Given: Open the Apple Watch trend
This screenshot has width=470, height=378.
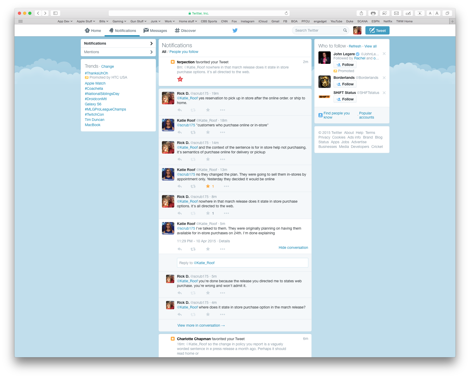Looking at the screenshot, I should click(95, 83).
